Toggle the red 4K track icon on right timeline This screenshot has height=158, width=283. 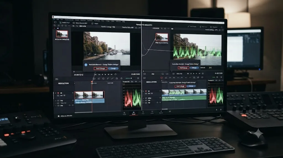pos(146,91)
